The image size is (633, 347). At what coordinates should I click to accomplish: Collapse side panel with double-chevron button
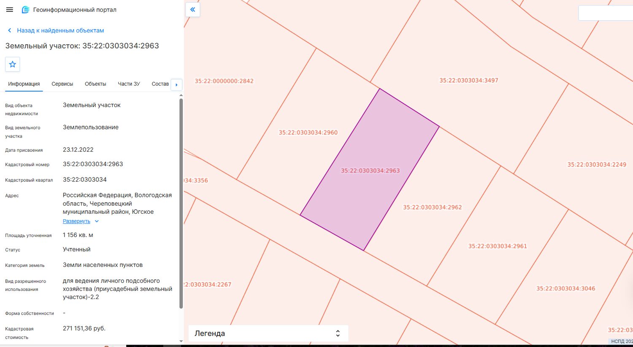tap(192, 10)
